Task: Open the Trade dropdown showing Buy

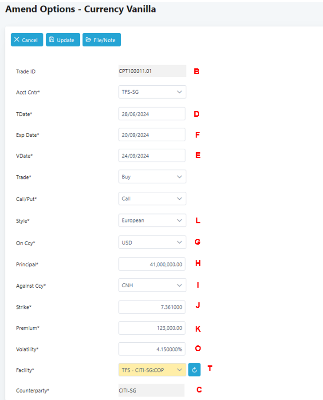Action: pos(152,177)
